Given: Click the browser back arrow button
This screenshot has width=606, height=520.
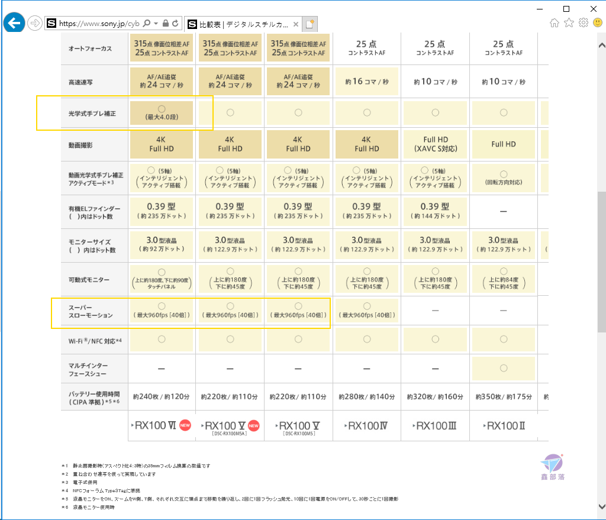Looking at the screenshot, I should [x=14, y=23].
